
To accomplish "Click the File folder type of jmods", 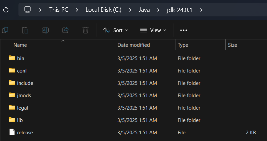I will pos(189,96).
